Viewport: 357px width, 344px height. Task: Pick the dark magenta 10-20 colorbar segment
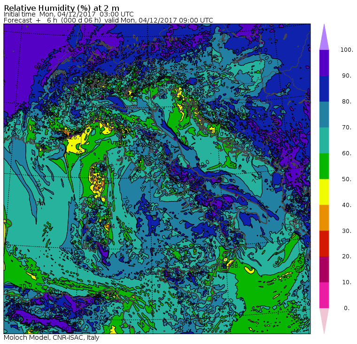coord(324,269)
